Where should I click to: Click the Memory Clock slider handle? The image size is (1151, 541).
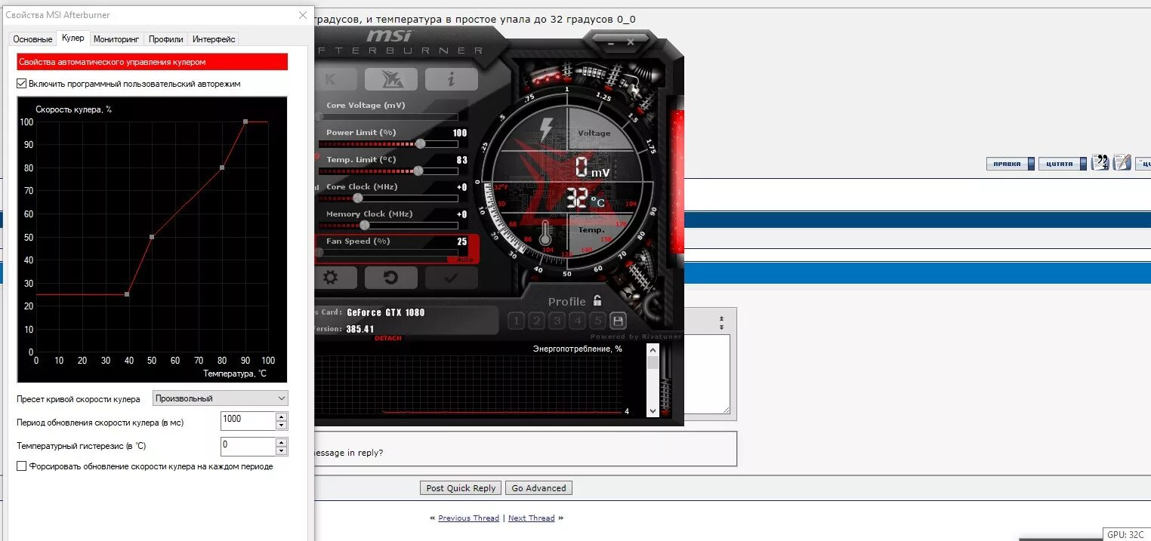click(x=364, y=225)
